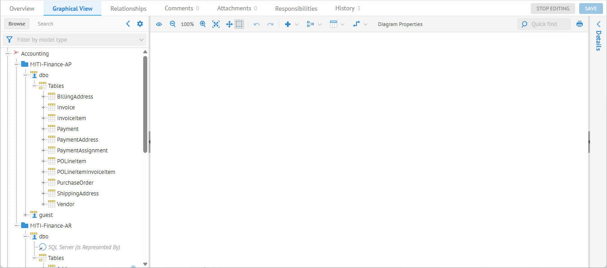Click the undo arrow icon
Screen dimensions: 607x268
click(257, 24)
